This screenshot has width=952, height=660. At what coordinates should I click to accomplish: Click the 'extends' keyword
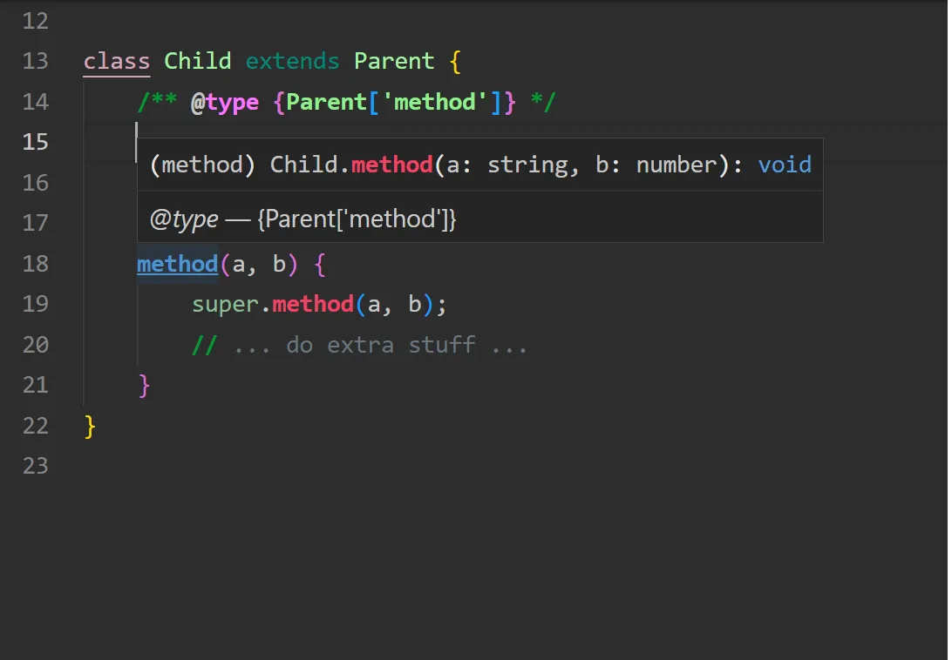[x=292, y=62]
